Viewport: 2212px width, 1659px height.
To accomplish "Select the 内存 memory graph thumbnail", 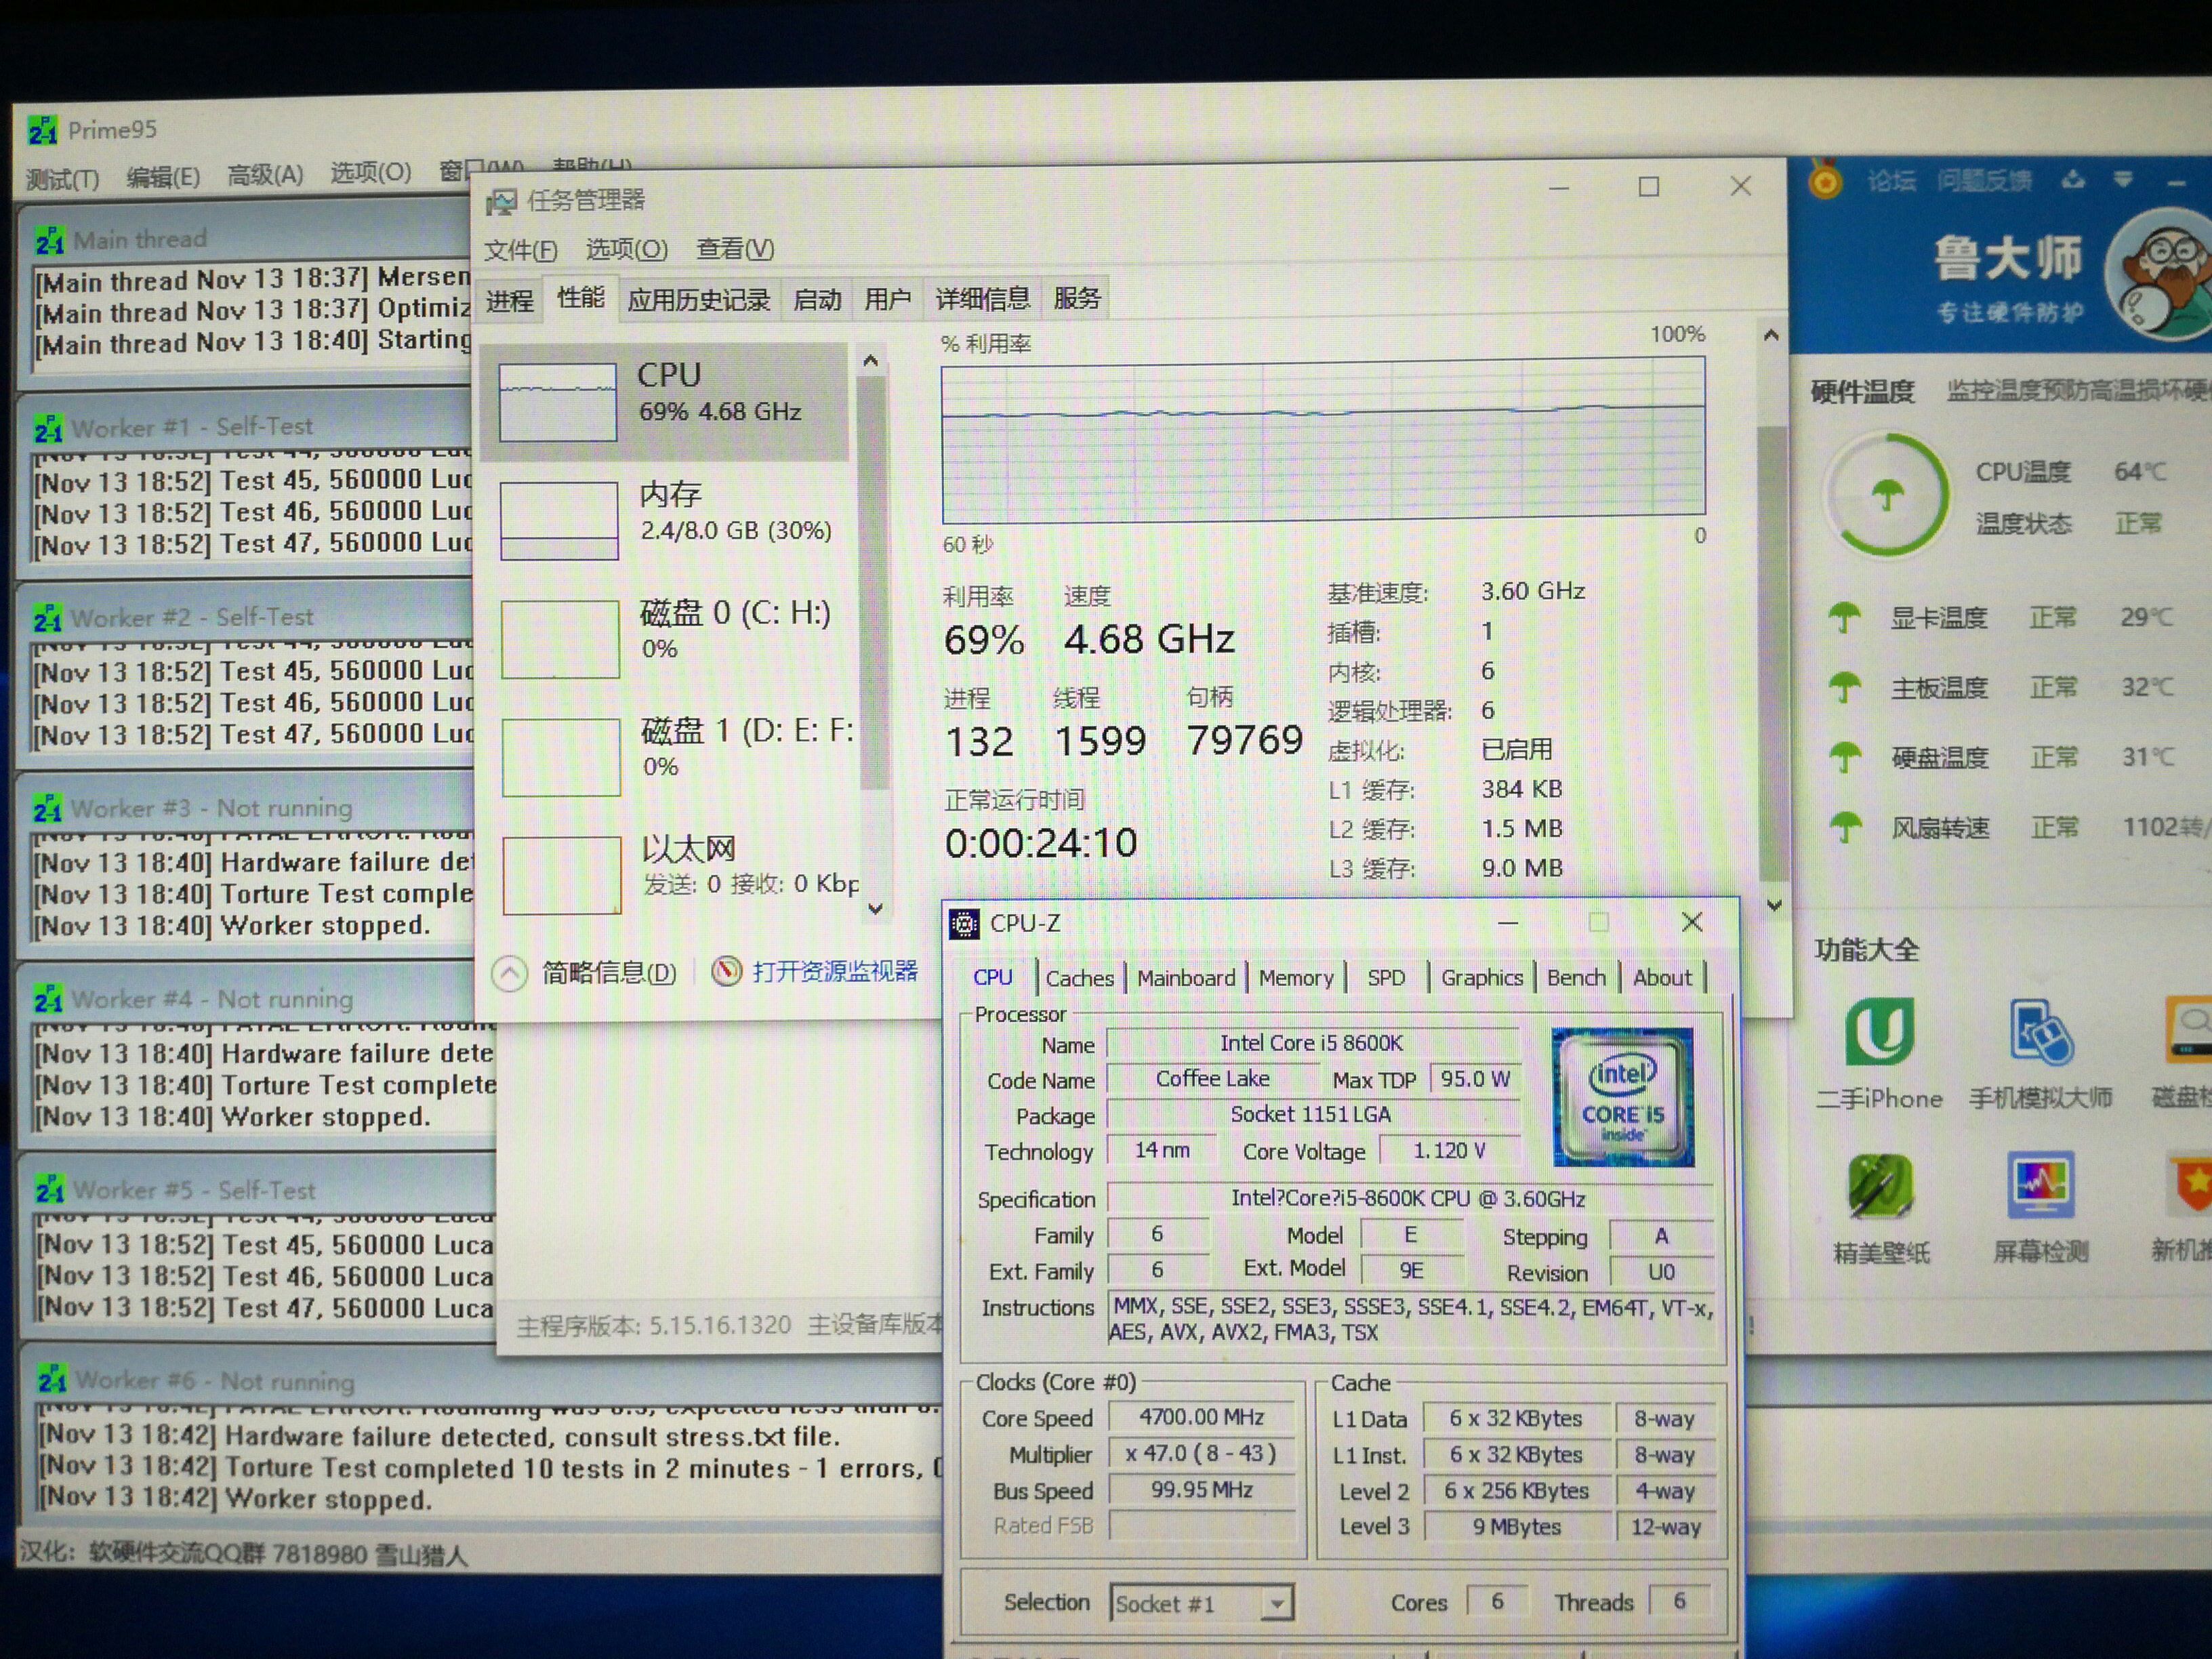I will pyautogui.click(x=559, y=520).
